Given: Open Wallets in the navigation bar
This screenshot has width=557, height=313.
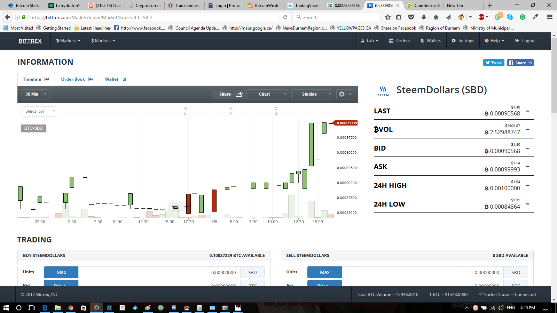Looking at the screenshot, I should point(431,41).
